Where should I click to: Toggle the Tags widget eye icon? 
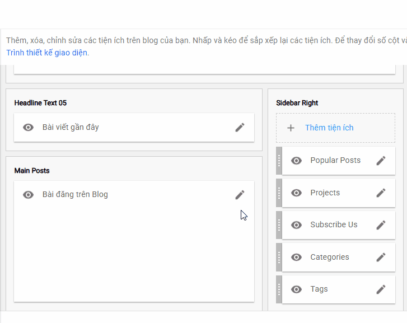[x=296, y=289]
